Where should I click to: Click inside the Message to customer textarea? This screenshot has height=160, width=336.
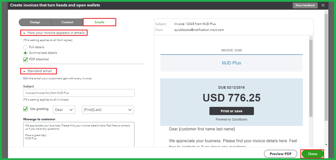(x=79, y=134)
